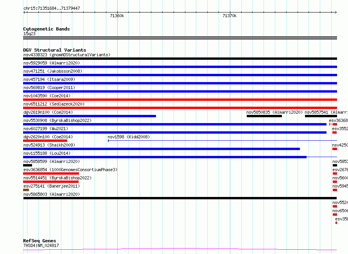348x254 pixels.
Task: Open nsv5530908 (ByrskaBishop2022) label
Action: click(57, 120)
